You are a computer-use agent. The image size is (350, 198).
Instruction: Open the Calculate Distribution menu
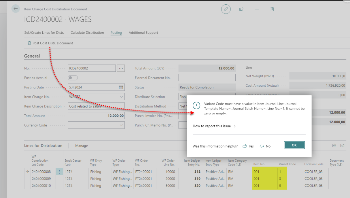click(87, 33)
